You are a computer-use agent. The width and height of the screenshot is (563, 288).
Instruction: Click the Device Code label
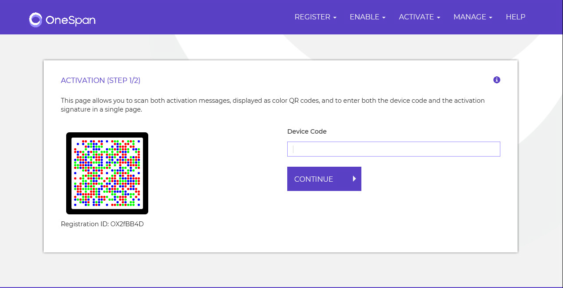[307, 131]
